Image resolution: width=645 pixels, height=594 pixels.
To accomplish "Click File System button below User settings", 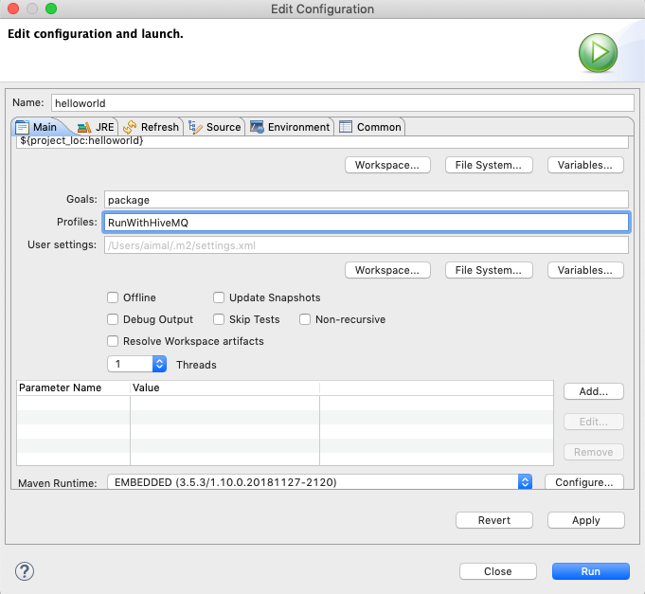I will click(489, 270).
